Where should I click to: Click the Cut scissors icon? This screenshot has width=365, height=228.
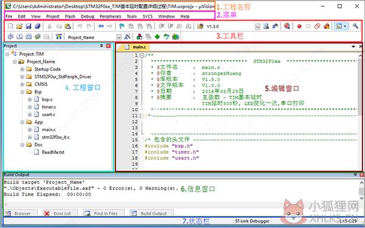click(49, 26)
